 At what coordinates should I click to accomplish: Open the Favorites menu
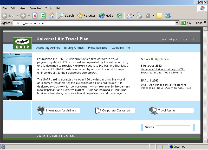(x=35, y=8)
